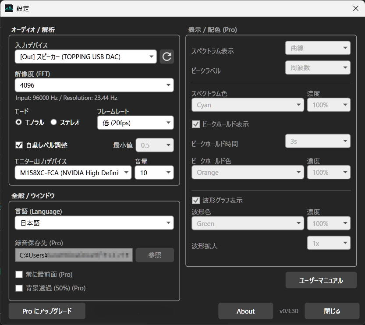This screenshot has height=325, width=365.
Task: Open the ピークホールド色 Orange dropdown
Action: [x=248, y=173]
